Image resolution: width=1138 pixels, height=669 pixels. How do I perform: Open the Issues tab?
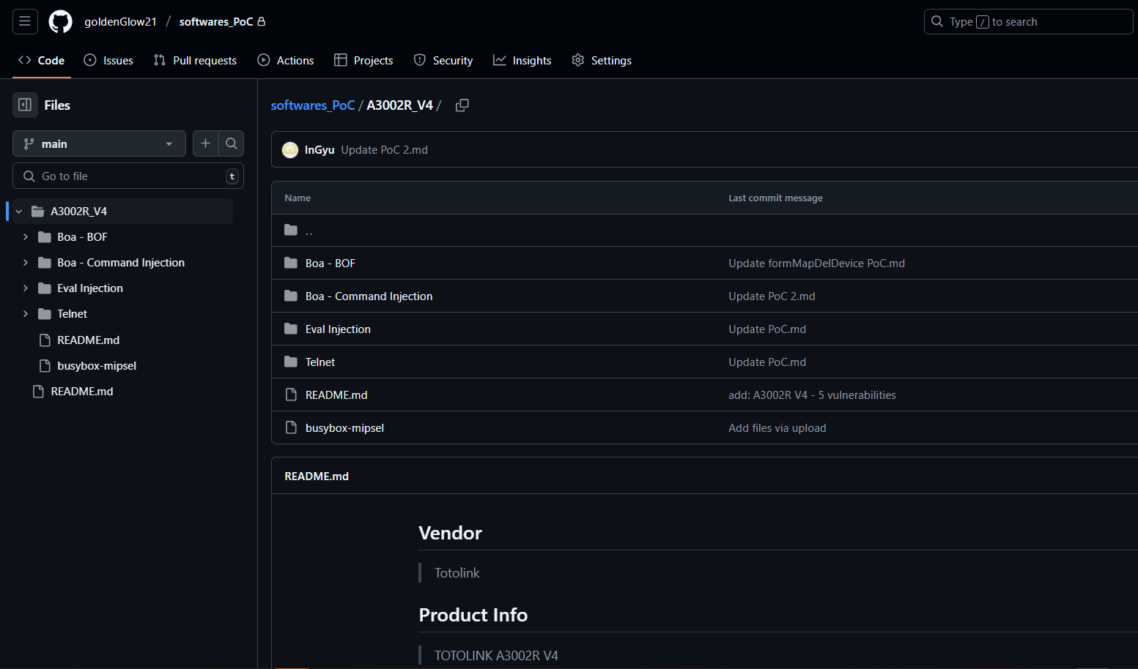tap(108, 61)
